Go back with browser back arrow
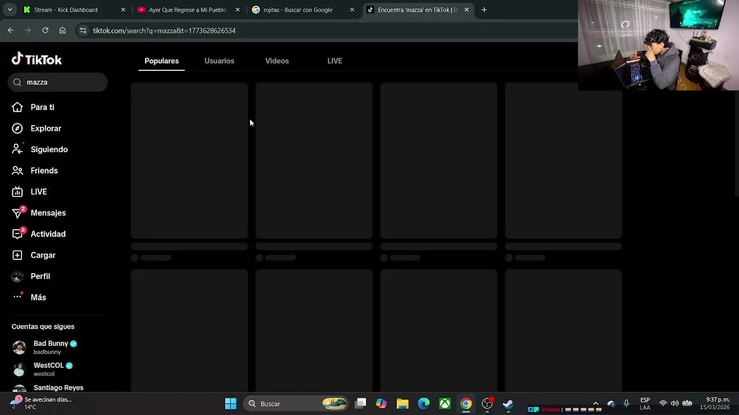 pos(10,31)
